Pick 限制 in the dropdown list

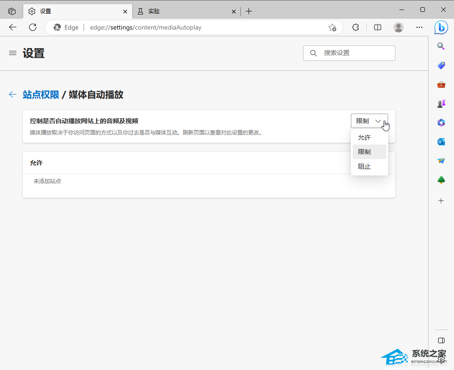[364, 152]
